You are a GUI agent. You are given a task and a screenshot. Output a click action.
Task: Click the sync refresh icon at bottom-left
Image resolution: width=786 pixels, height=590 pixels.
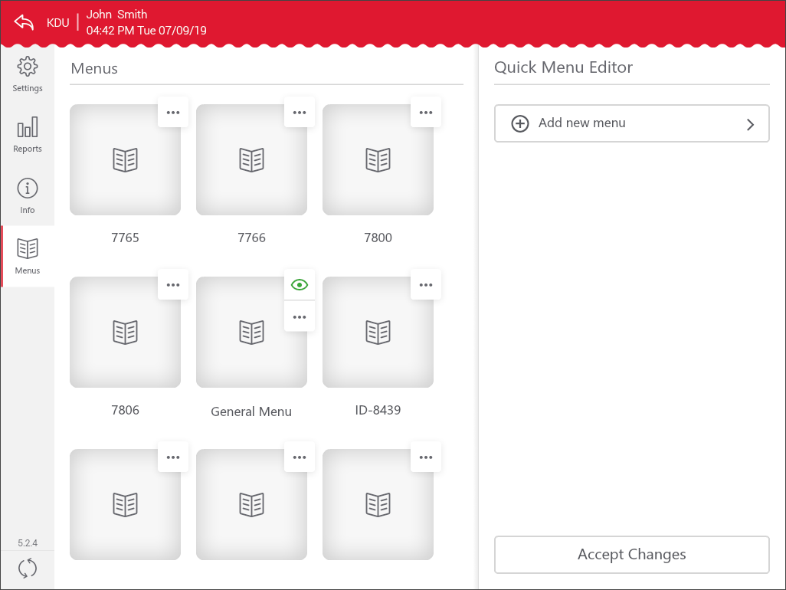(x=28, y=569)
